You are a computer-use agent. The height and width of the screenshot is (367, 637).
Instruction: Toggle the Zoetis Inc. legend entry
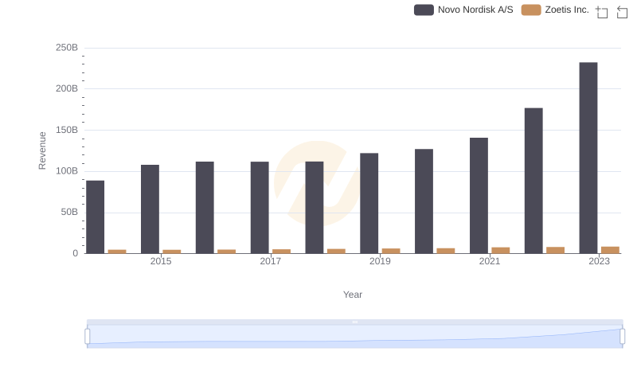point(555,10)
